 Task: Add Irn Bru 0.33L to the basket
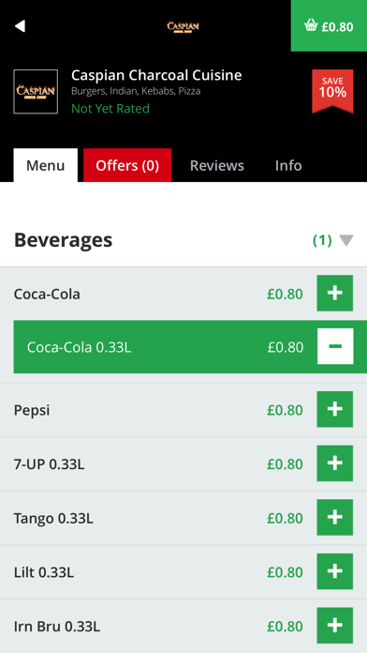335,626
